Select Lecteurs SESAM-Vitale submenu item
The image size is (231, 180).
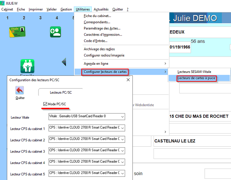194,72
